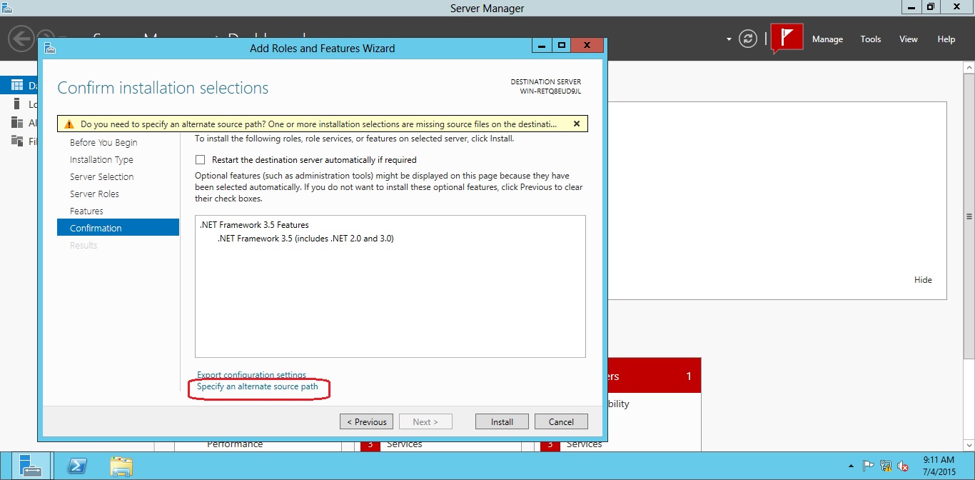
Task: Click Specify an alternate source path link
Action: [258, 386]
